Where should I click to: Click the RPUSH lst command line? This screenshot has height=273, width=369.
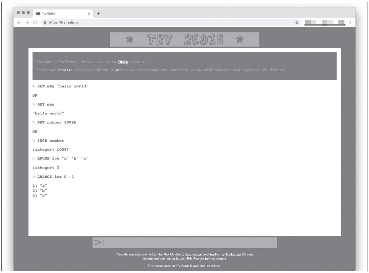click(x=60, y=159)
